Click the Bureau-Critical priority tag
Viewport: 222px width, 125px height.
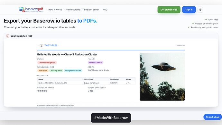(x=96, y=63)
